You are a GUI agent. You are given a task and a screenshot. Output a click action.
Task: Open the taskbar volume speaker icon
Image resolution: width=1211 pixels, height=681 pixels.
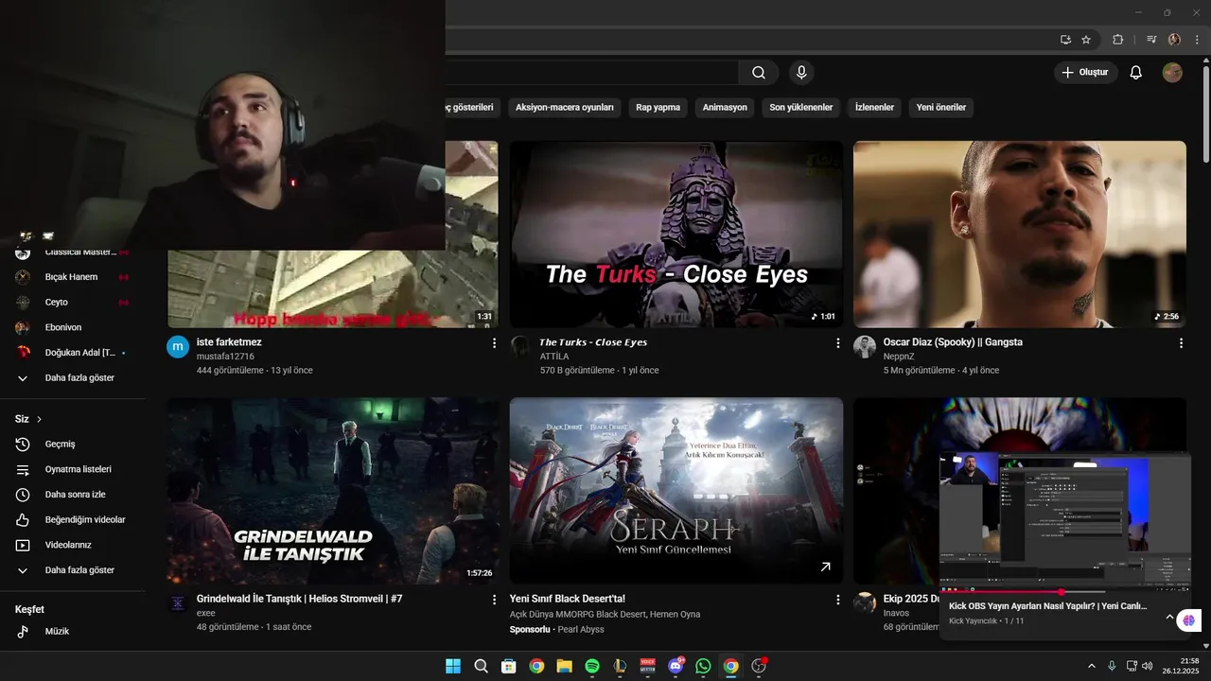click(1148, 666)
